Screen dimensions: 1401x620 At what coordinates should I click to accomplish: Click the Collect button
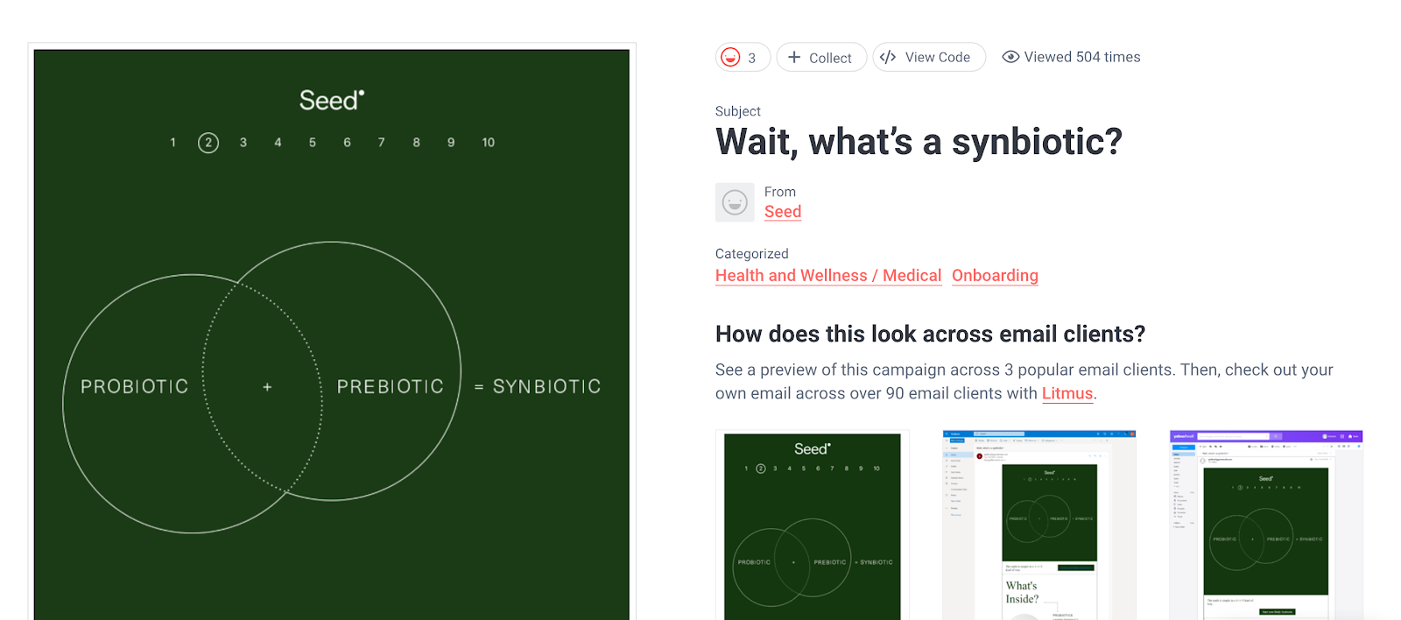(x=821, y=57)
